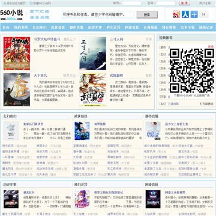Viewport: 216px width, 216px height.
Task: Click the Renren share icon
Action: point(185,14)
